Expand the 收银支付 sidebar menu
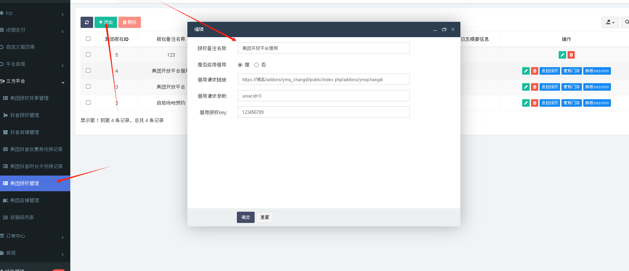Screen dimensions: 629x271 (35, 30)
